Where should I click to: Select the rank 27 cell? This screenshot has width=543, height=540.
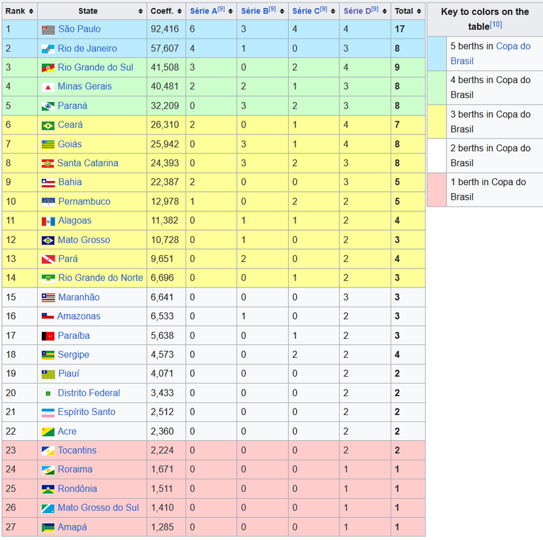20,527
